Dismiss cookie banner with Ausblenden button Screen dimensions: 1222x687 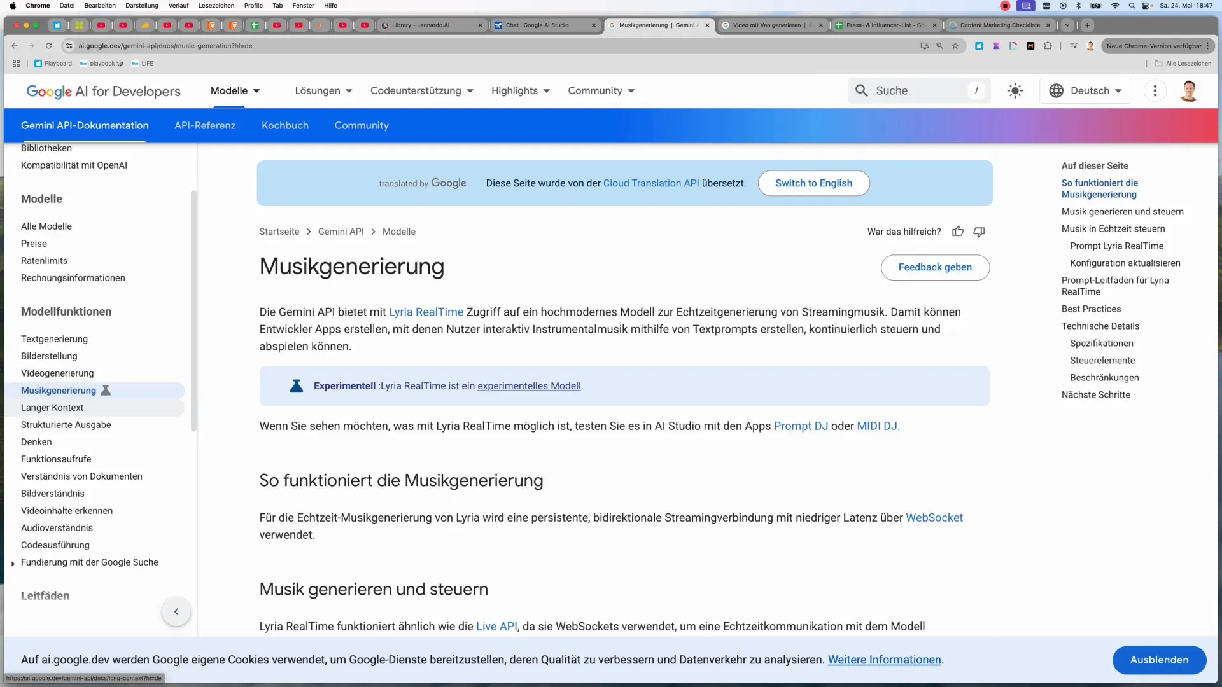1159,660
